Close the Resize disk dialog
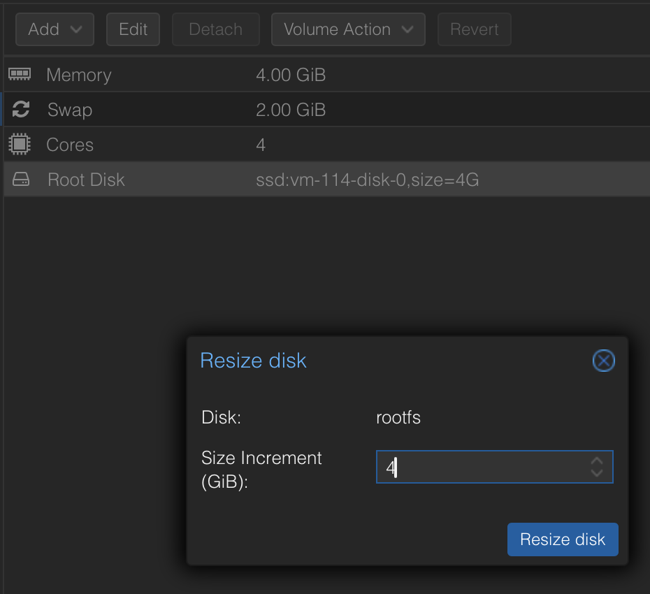 click(603, 361)
